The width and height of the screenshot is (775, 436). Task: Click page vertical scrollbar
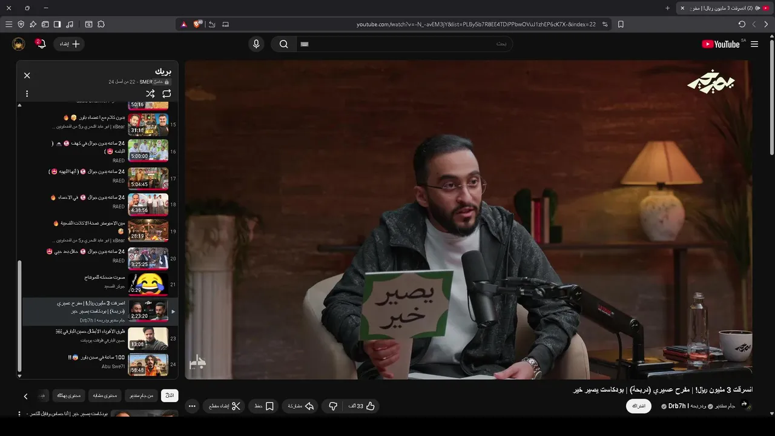click(771, 97)
